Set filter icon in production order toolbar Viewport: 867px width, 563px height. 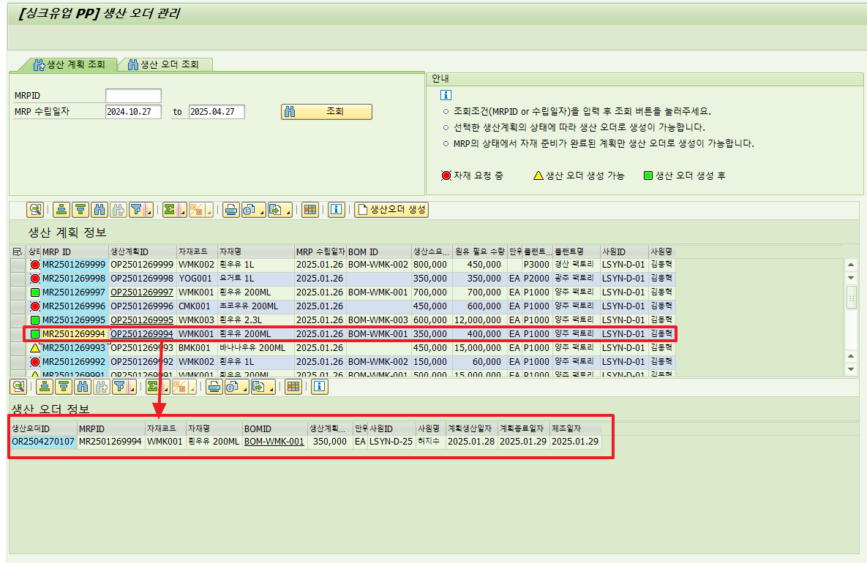pos(119,387)
